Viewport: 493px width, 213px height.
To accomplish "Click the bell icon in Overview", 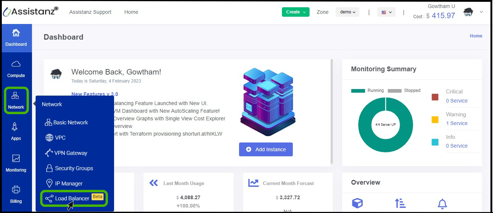I will pos(442,204).
